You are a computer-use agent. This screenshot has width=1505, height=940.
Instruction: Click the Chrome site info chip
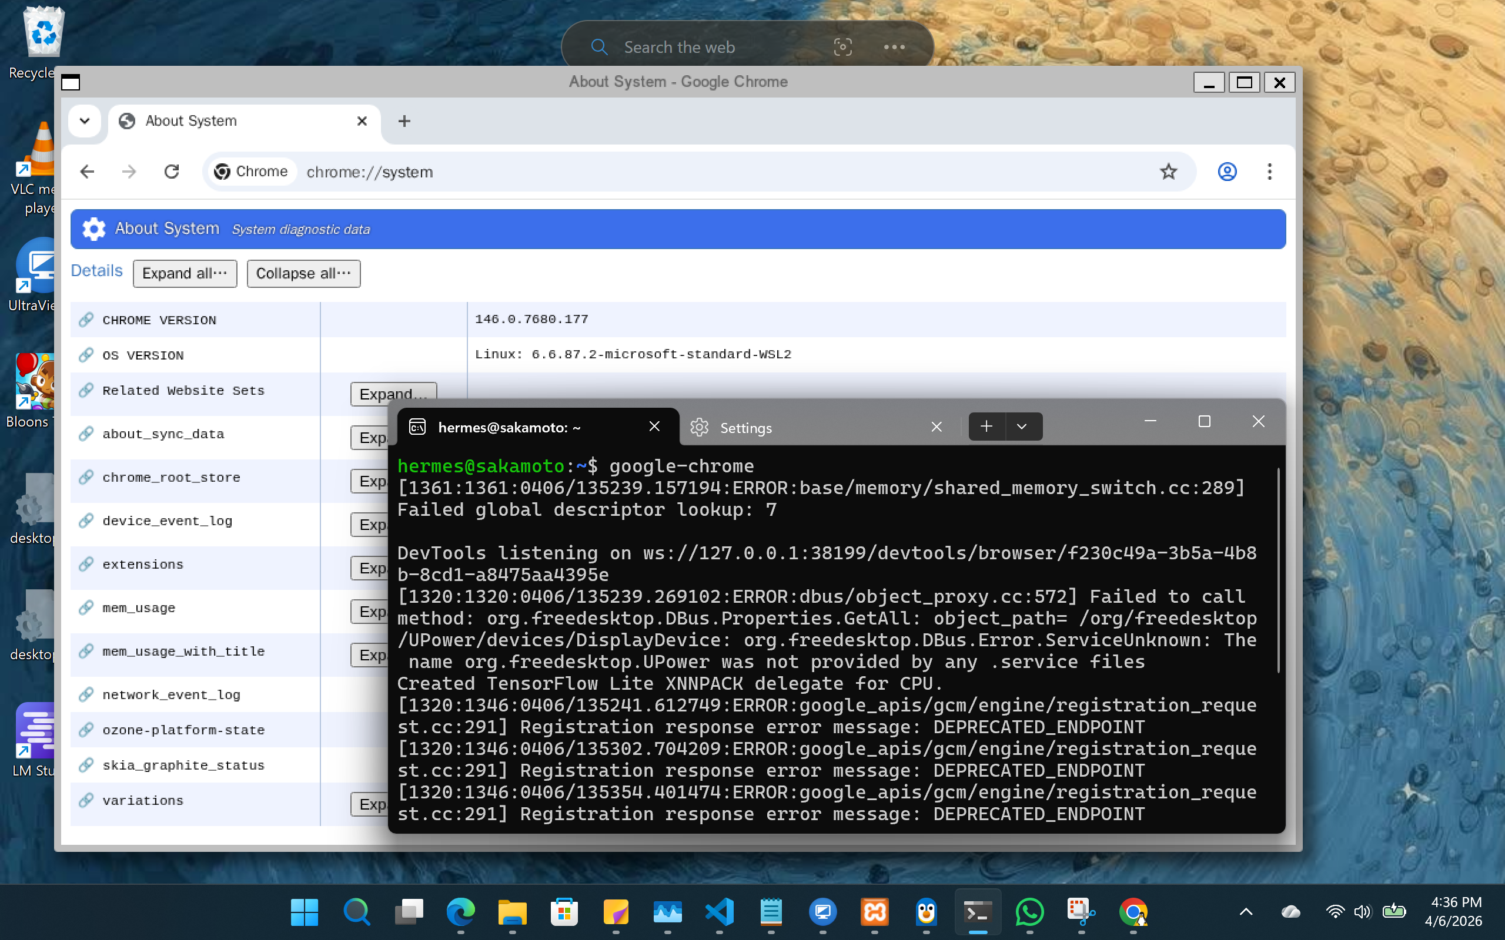251,172
